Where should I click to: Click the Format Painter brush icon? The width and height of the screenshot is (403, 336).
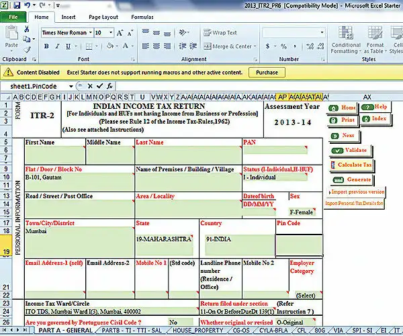28,49
